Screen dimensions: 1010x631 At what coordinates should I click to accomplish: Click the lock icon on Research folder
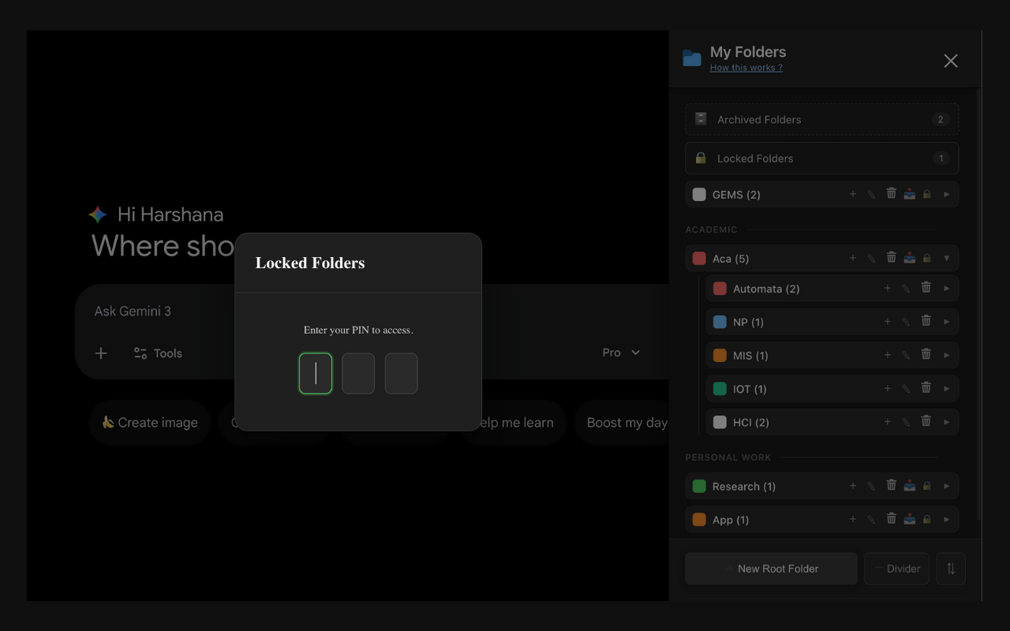(x=927, y=486)
